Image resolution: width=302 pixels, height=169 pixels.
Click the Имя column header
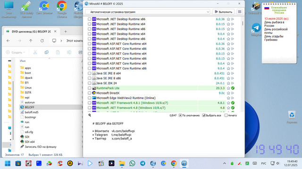point(23,61)
